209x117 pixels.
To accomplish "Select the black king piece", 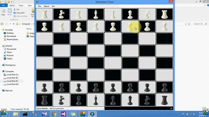I will pos(96,100).
